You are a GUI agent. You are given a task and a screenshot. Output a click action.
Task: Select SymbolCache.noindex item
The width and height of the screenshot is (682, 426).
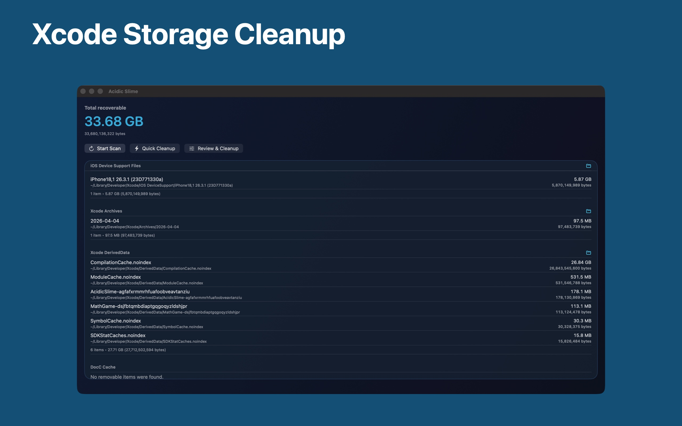point(341,324)
